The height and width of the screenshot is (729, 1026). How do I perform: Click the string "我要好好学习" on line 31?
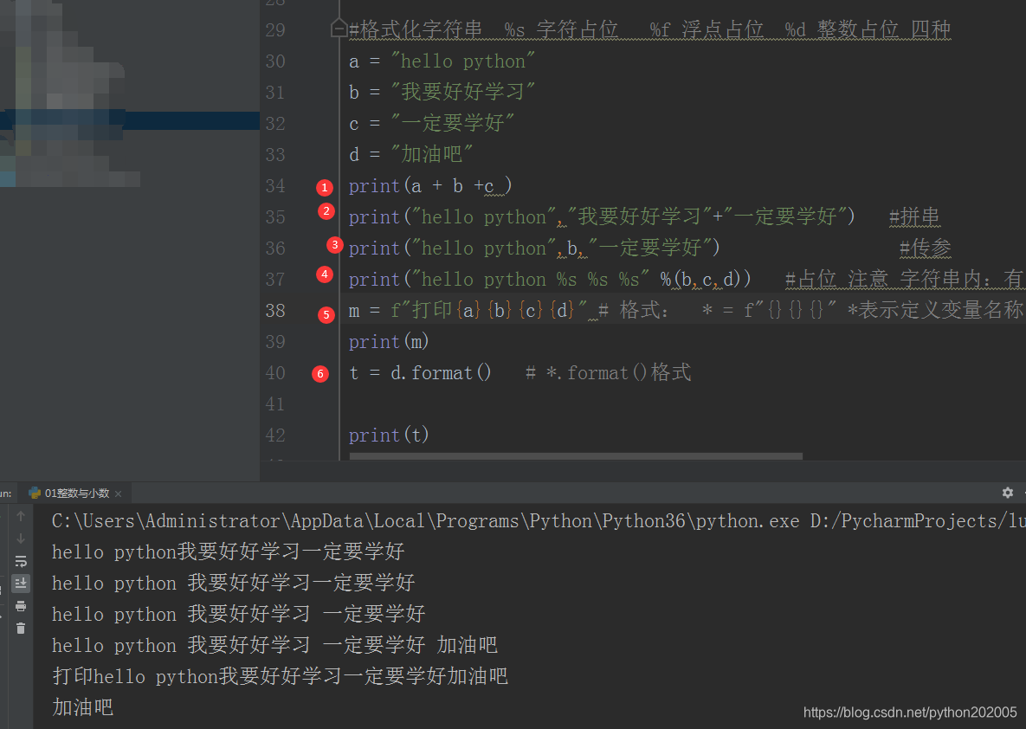(x=462, y=92)
